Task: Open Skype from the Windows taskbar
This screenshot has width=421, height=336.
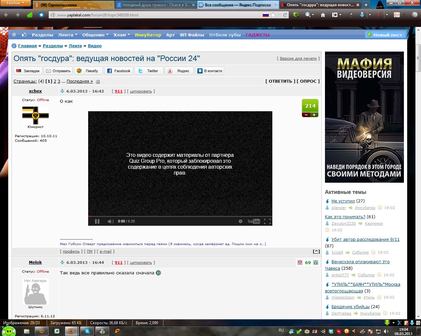Action: click(x=87, y=331)
